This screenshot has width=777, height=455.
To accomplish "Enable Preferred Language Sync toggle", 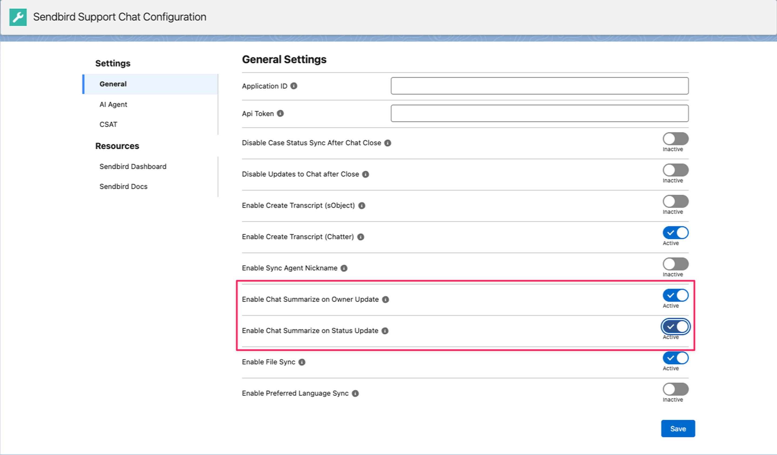I will [x=676, y=389].
